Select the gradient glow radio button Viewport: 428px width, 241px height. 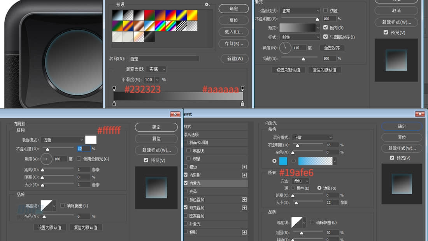coord(293,161)
